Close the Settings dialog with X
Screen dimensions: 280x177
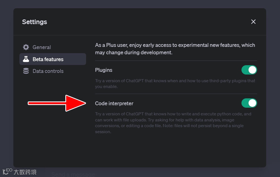[253, 22]
